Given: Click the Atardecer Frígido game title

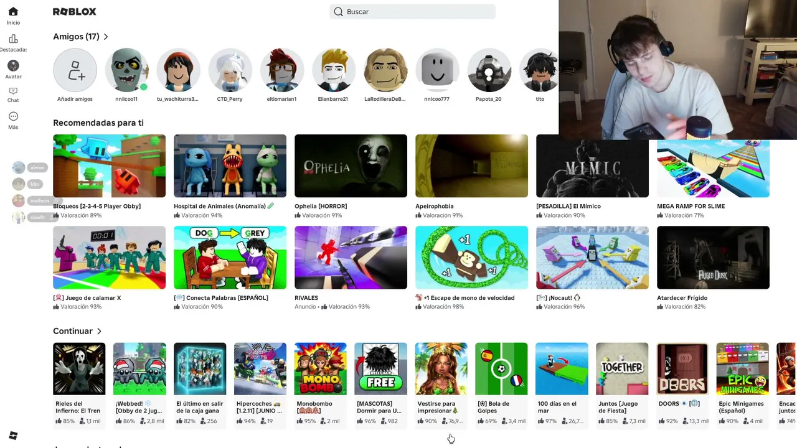Looking at the screenshot, I should [x=682, y=298].
